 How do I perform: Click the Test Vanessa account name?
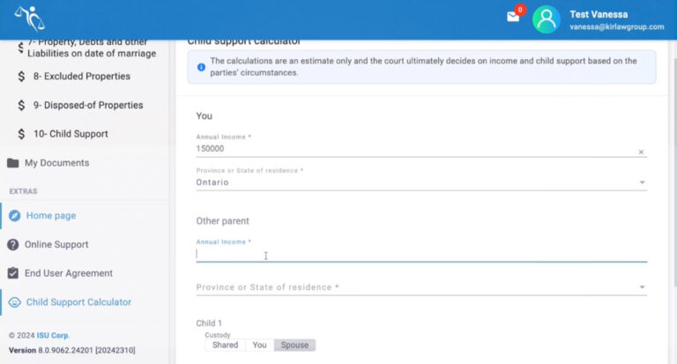click(597, 14)
